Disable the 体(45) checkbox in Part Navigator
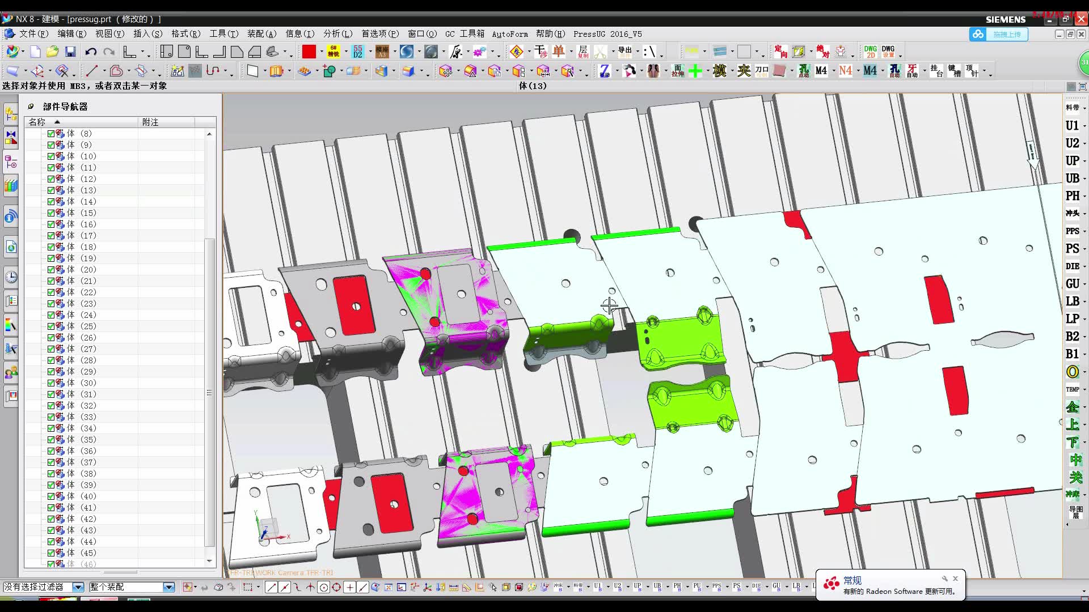1089x612 pixels. point(51,553)
